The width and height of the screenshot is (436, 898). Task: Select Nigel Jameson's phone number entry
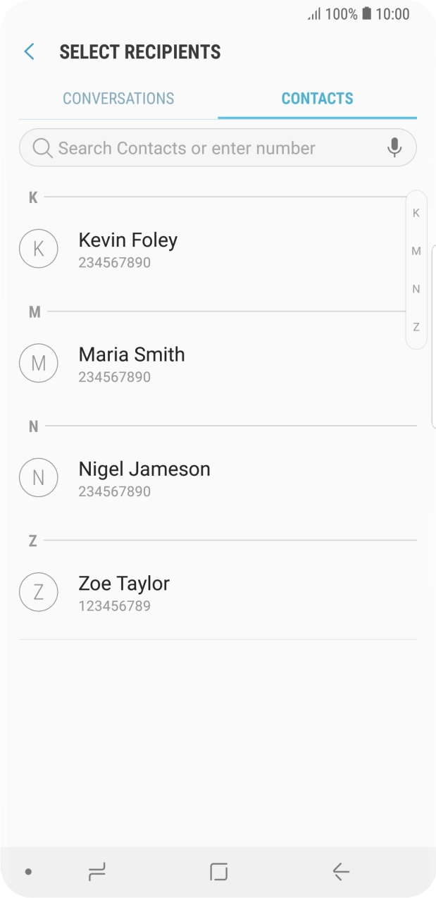tap(115, 491)
